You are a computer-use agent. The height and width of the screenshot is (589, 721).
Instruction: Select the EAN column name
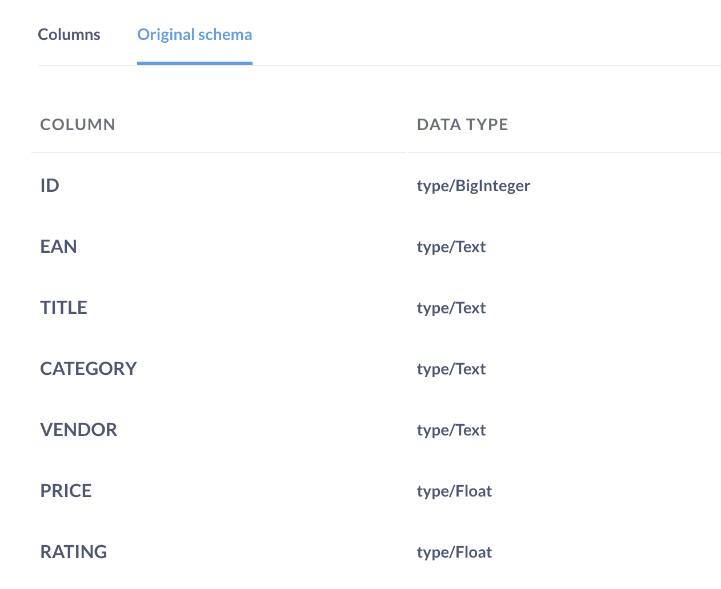coord(58,247)
